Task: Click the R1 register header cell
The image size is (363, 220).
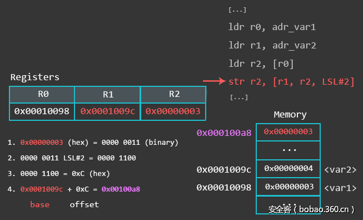Action: coord(107,95)
